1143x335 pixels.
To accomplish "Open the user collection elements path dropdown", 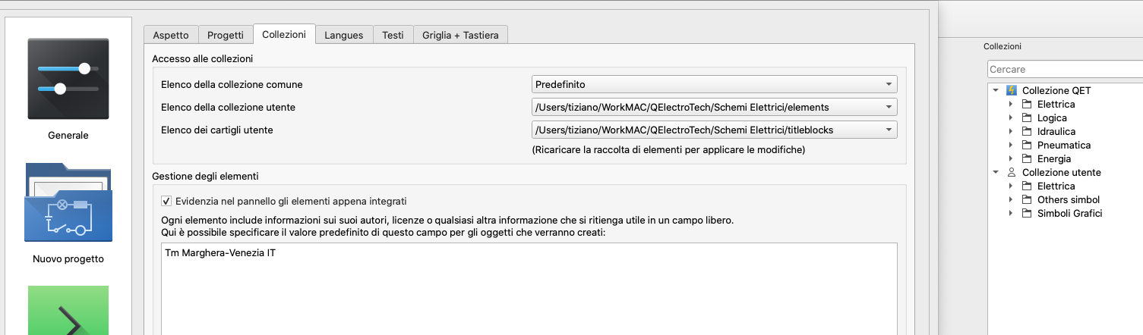I will pyautogui.click(x=714, y=107).
